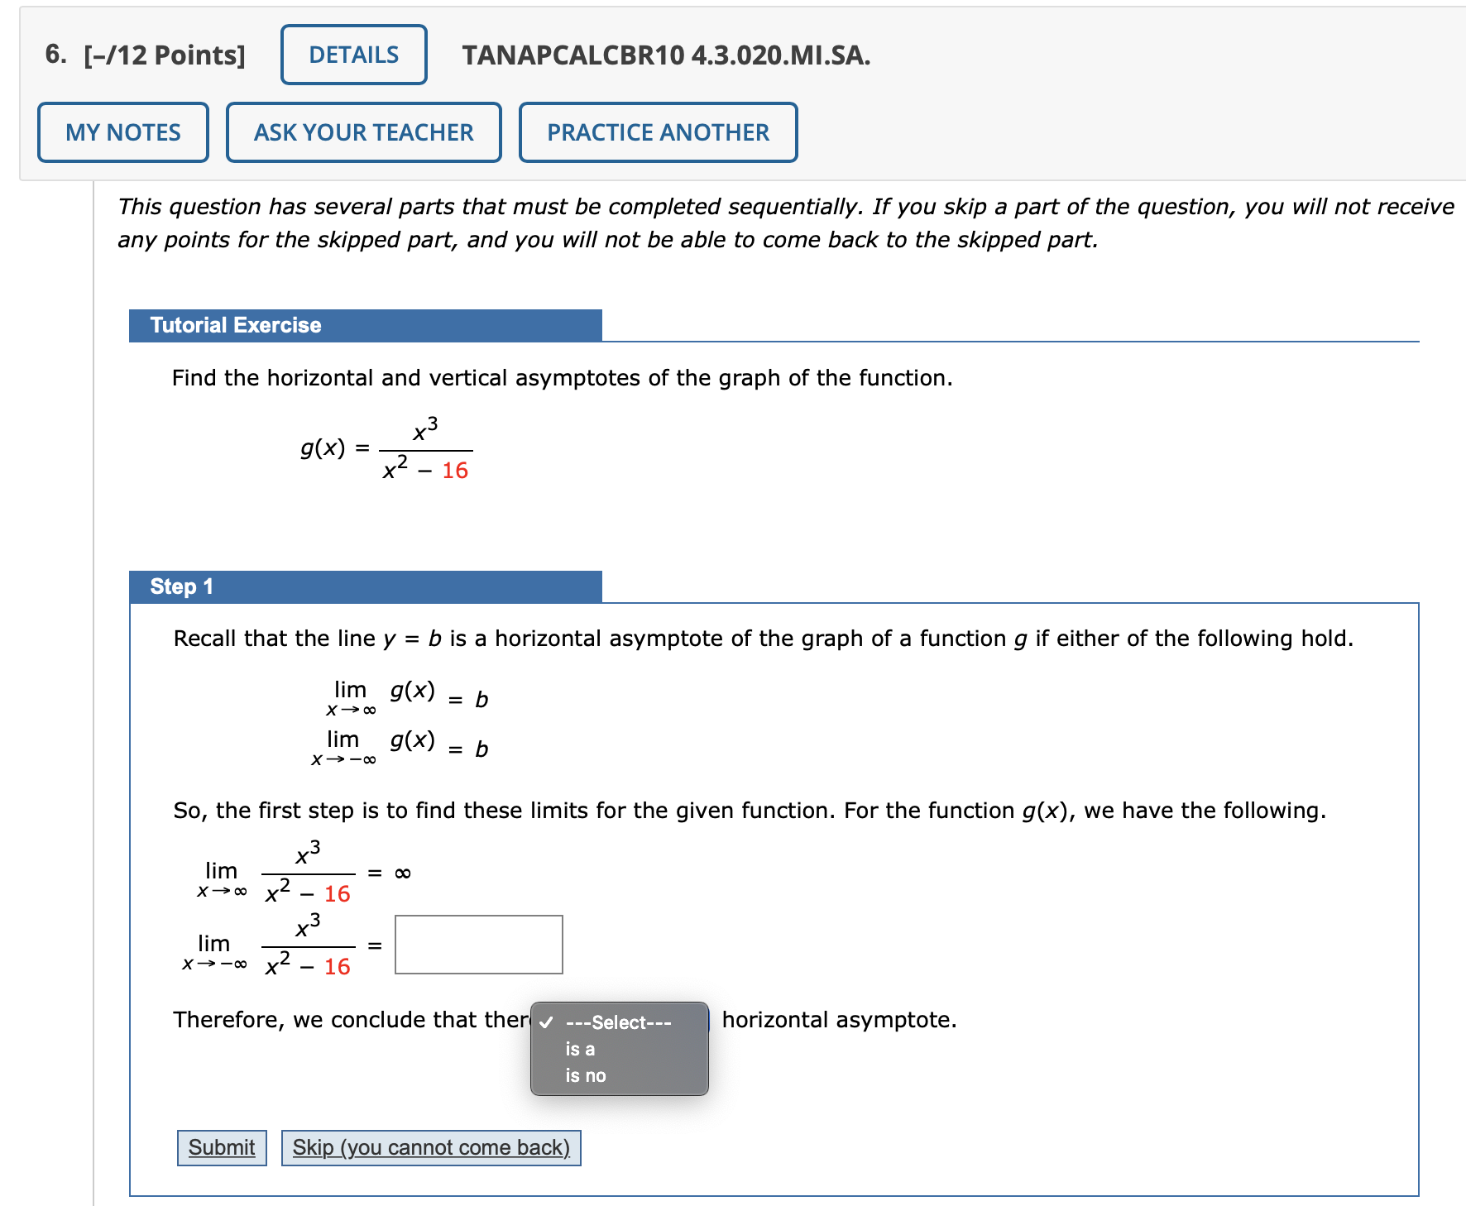Click the g(x) function formula

point(385,449)
